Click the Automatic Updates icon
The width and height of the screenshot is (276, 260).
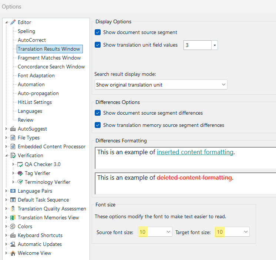[13, 244]
